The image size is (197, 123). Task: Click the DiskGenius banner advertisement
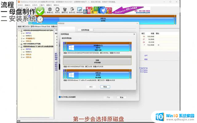point(117,10)
